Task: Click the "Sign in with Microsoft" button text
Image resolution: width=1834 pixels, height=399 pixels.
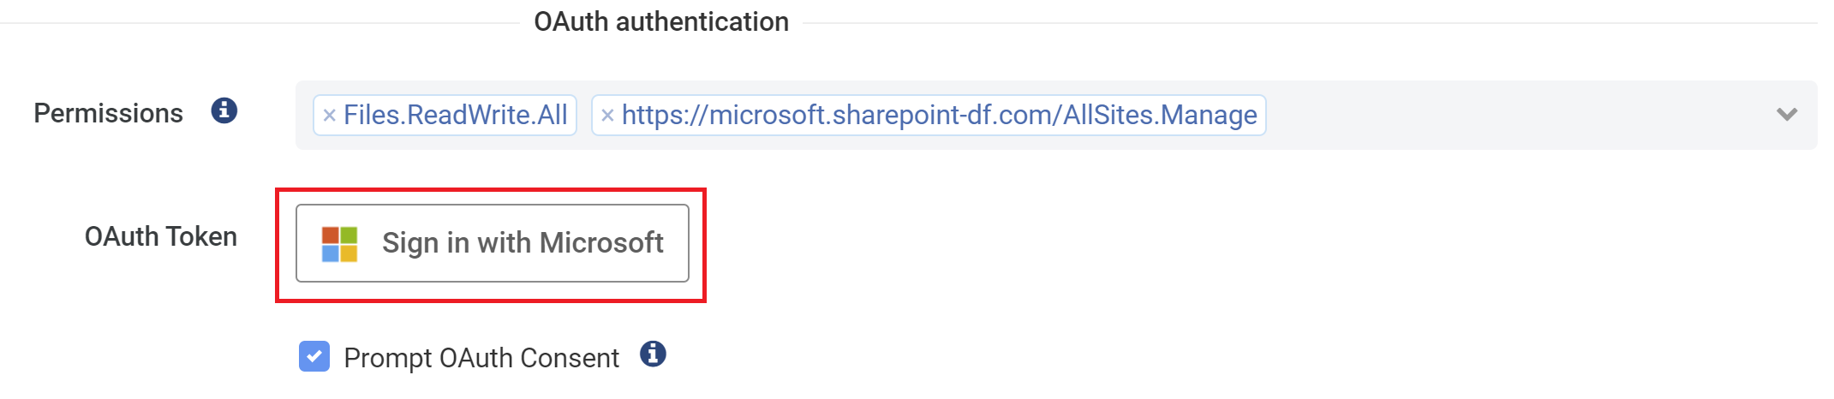Action: pyautogui.click(x=523, y=243)
